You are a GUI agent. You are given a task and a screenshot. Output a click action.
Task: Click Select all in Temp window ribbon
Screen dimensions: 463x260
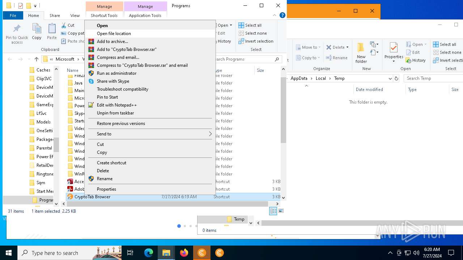point(444,44)
